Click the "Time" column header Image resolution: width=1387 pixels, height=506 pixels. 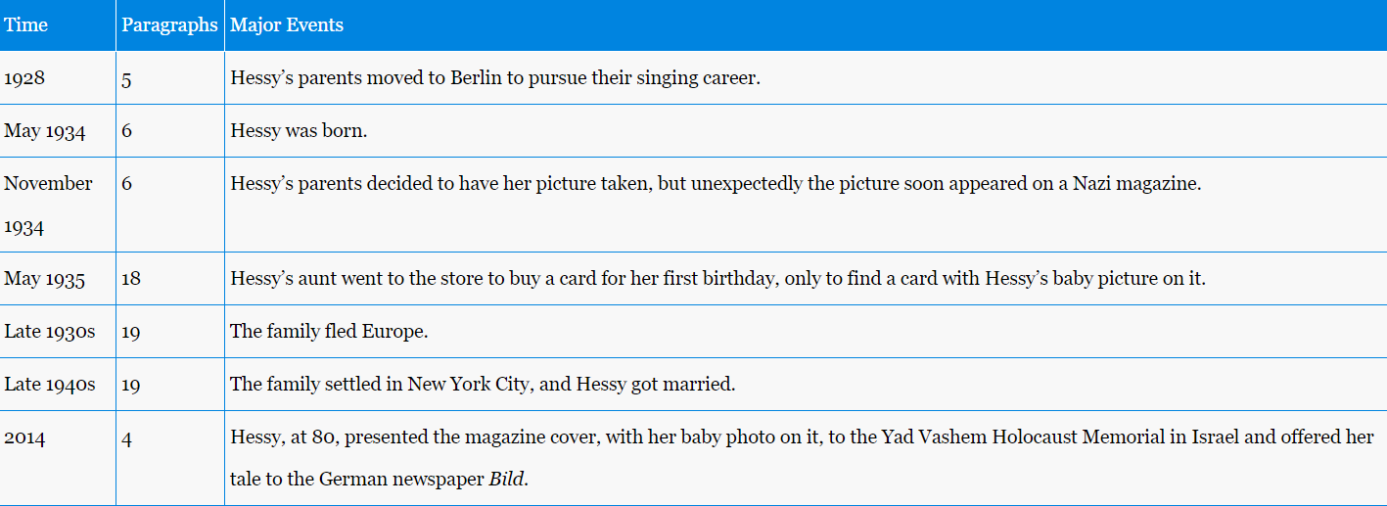[26, 25]
